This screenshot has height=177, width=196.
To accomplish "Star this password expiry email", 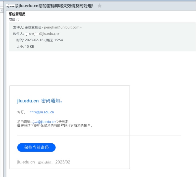I will pos(99,6).
